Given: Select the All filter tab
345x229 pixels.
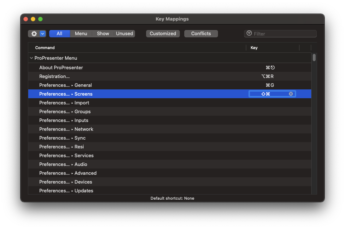Looking at the screenshot, I should pyautogui.click(x=59, y=34).
